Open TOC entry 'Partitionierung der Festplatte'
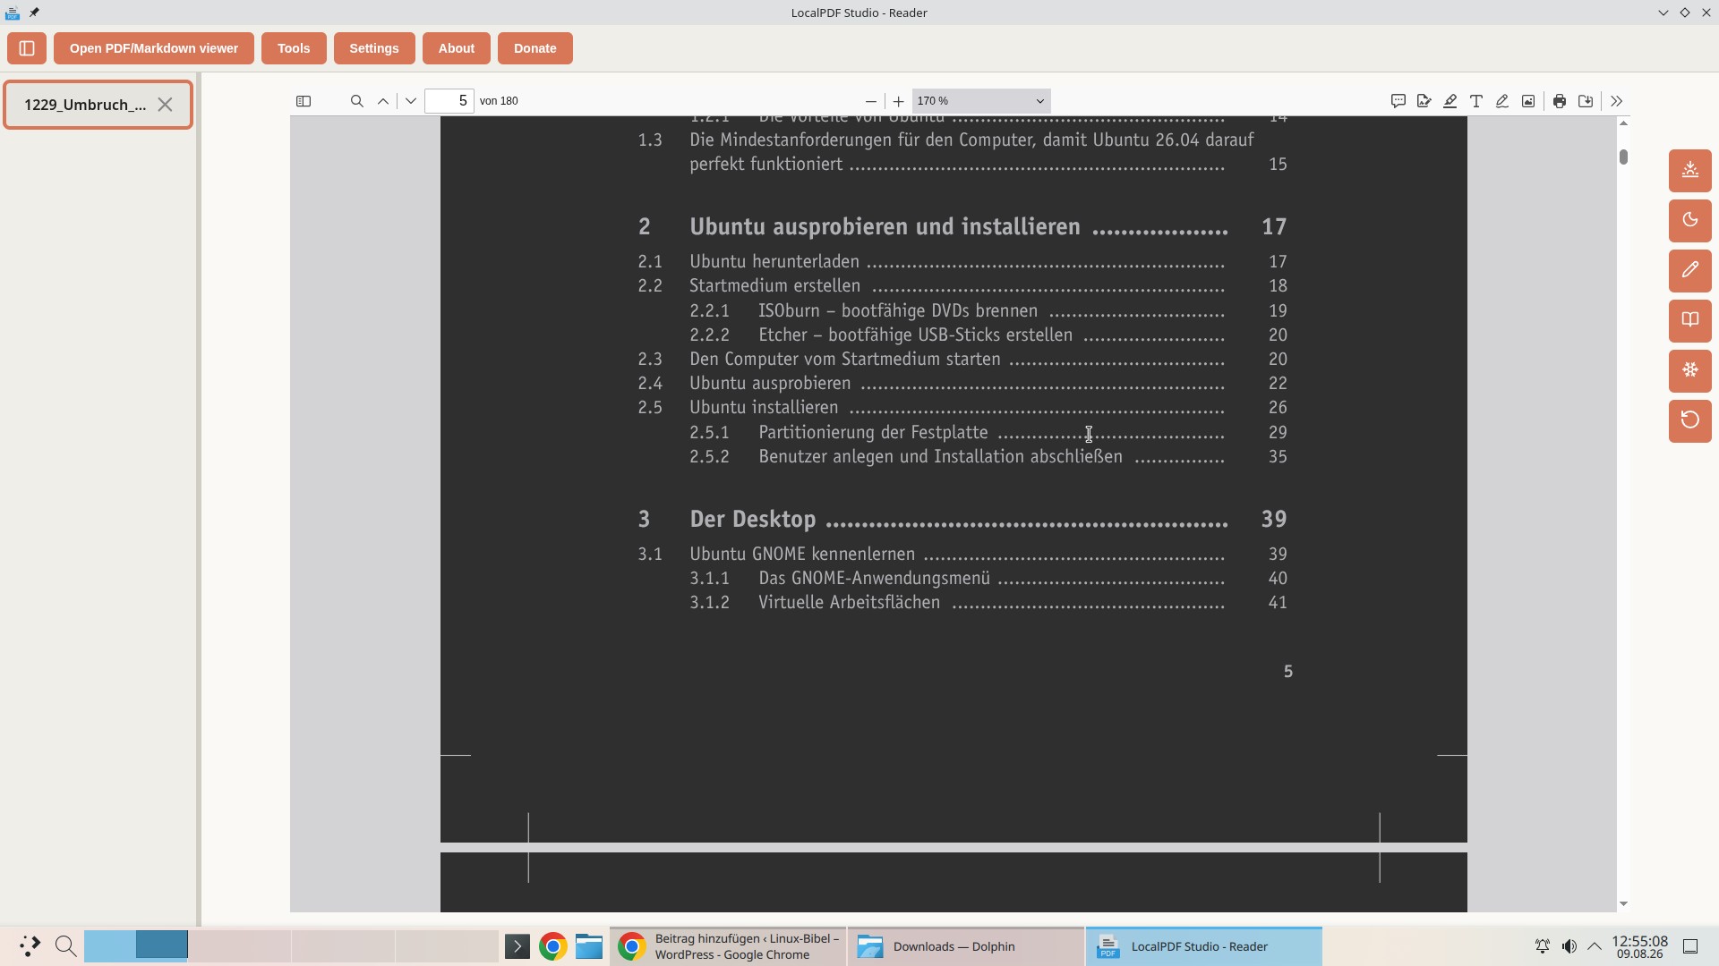 pos(873,433)
